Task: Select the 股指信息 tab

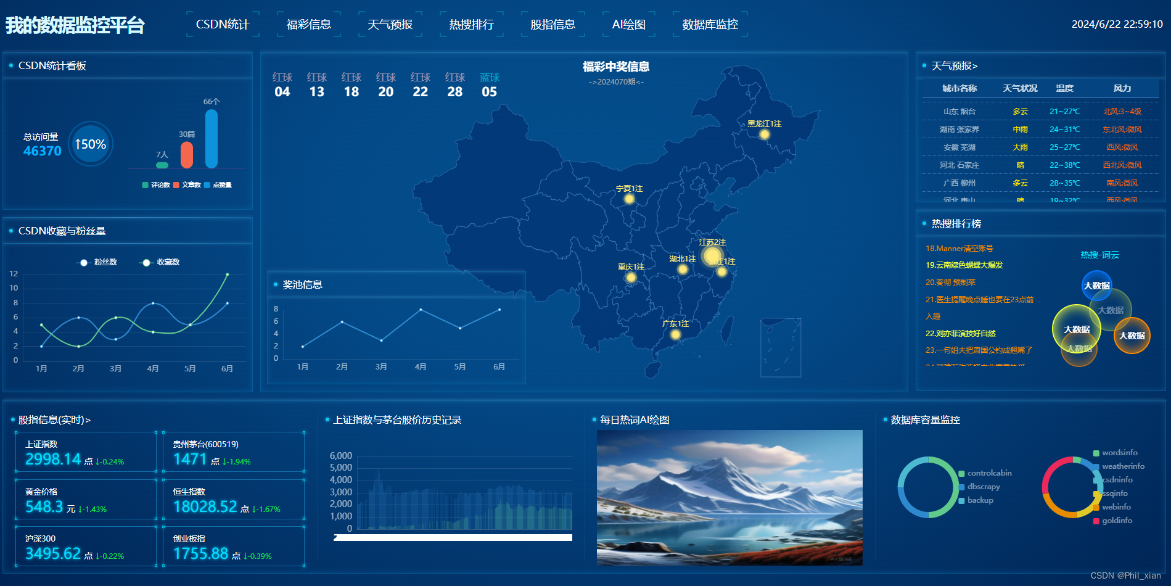Action: [553, 25]
